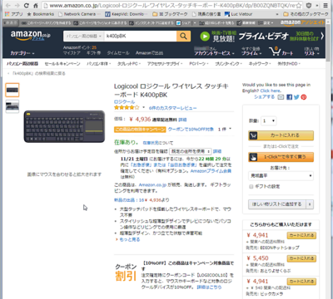Screen dimensions: 333x299
Task: Click the Amazon.co.jp logo
Action: (31, 36)
